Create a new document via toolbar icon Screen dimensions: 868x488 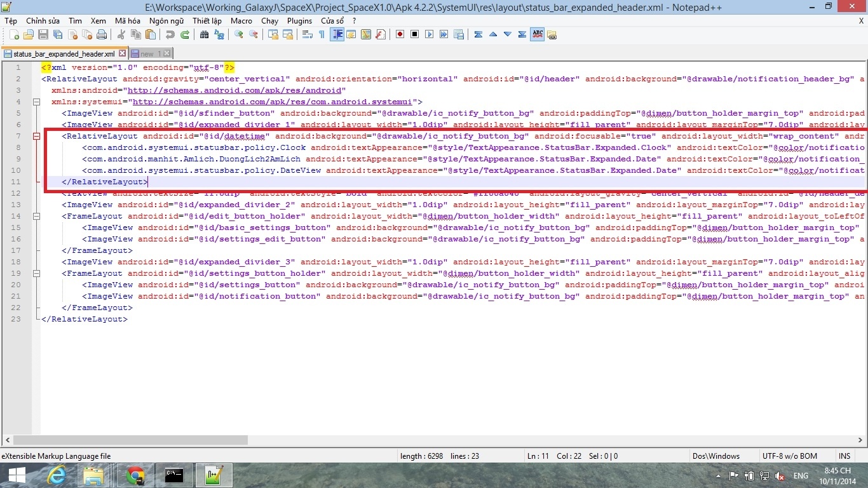tap(13, 34)
